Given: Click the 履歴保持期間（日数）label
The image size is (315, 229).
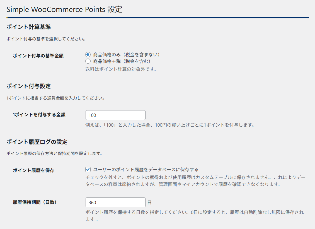Looking at the screenshot, I should (x=35, y=202).
